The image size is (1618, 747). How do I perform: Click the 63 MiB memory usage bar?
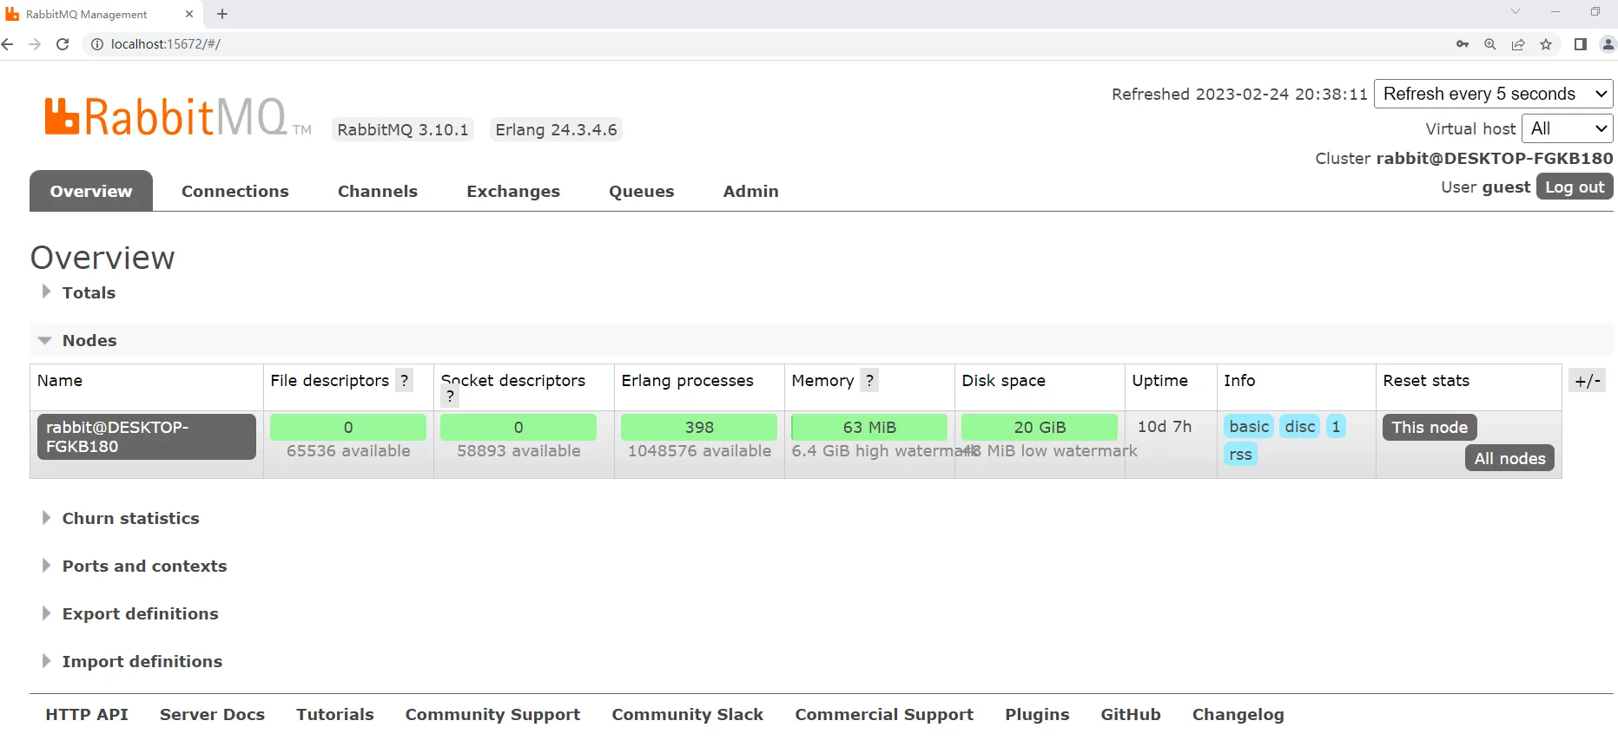coord(869,427)
